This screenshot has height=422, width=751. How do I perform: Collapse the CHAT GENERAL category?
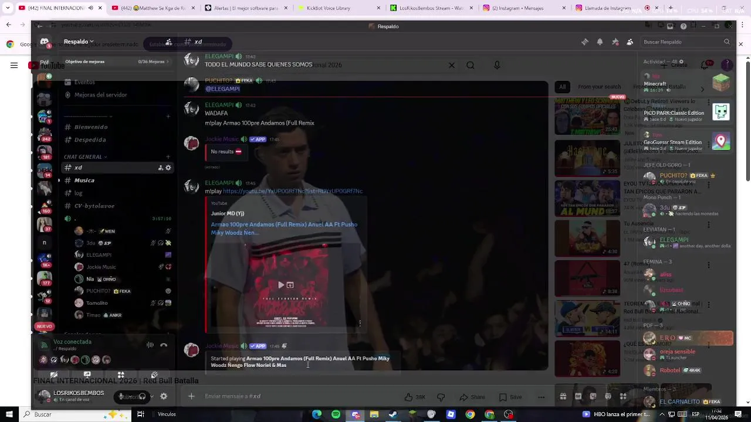[x=85, y=157]
